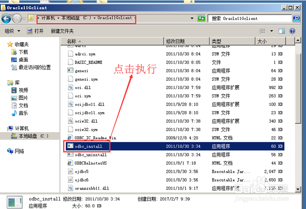Select ociw32.dll file icon
306x209 pixels.
click(70, 121)
